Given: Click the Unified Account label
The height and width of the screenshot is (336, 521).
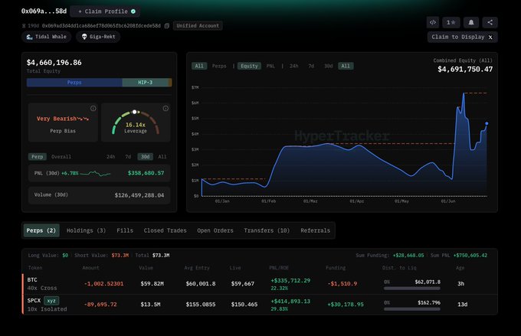Looking at the screenshot, I should pyautogui.click(x=198, y=25).
